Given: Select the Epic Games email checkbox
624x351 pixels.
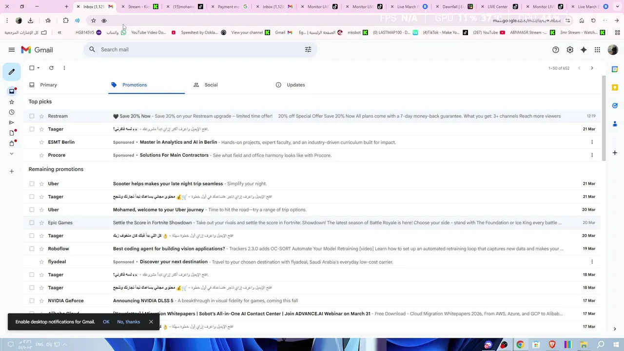Looking at the screenshot, I should click(32, 223).
